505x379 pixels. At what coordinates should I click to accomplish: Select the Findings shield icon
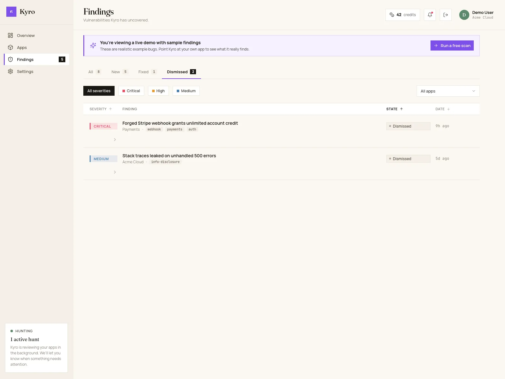[x=10, y=59]
